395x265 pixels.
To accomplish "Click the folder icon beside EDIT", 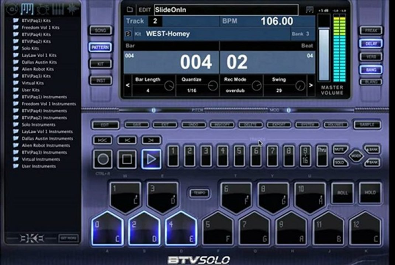I will coord(130,10).
